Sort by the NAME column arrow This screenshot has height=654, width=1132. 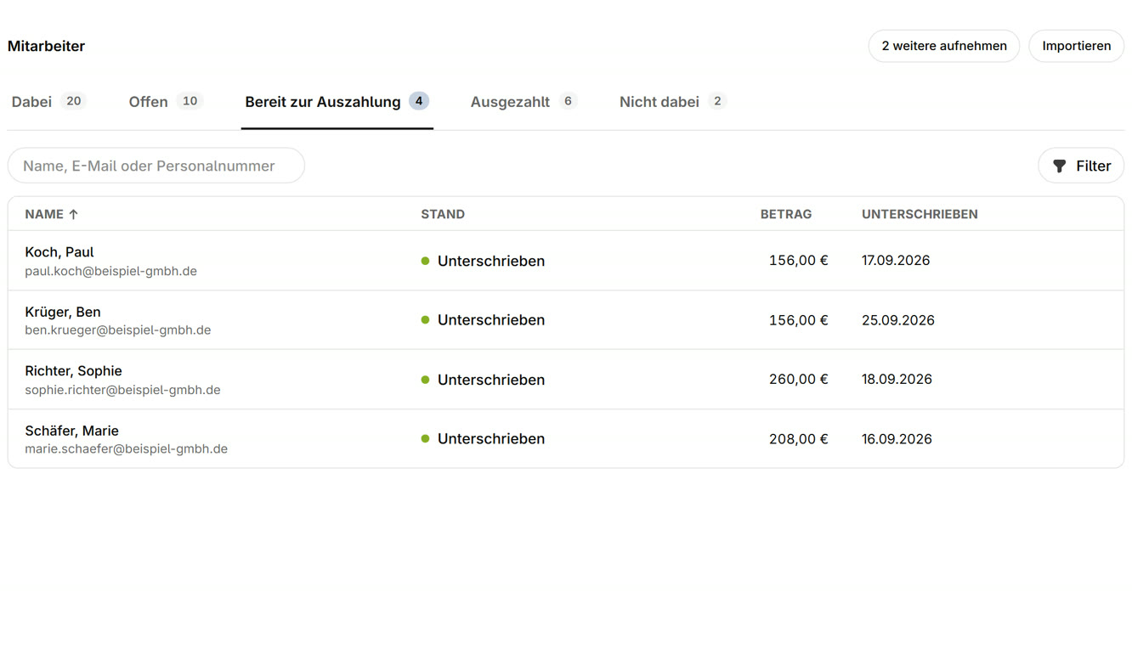tap(73, 214)
